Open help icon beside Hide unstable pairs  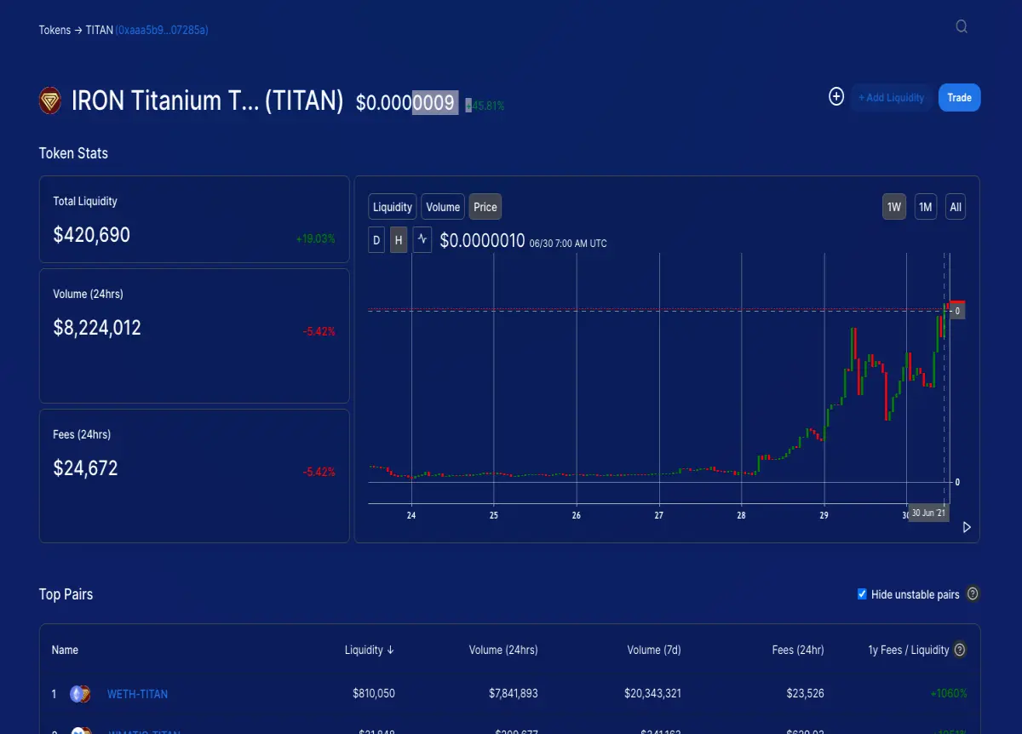(x=973, y=594)
